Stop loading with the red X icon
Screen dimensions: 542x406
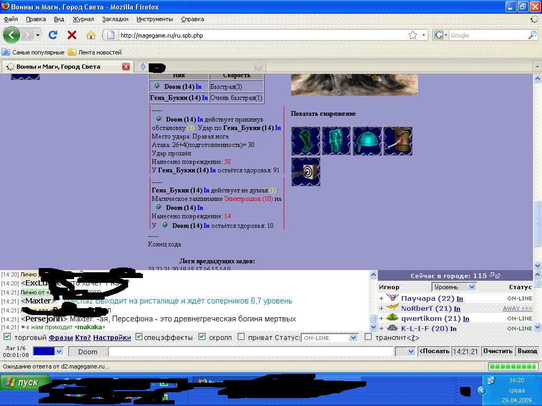pyautogui.click(x=72, y=35)
